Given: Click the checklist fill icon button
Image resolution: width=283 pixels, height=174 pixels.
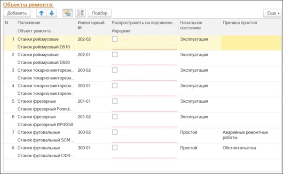Looking at the screenshot, I should pos(80,13).
